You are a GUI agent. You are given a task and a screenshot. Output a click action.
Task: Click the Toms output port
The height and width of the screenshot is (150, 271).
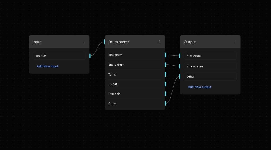pyautogui.click(x=165, y=74)
